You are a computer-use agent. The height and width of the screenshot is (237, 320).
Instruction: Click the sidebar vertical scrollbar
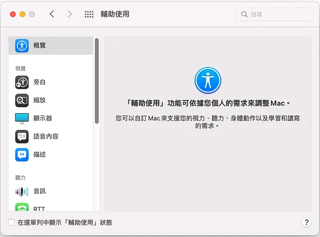point(97,81)
